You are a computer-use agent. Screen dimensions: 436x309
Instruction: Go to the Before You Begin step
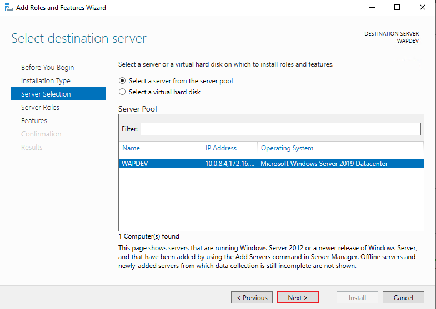click(x=48, y=68)
